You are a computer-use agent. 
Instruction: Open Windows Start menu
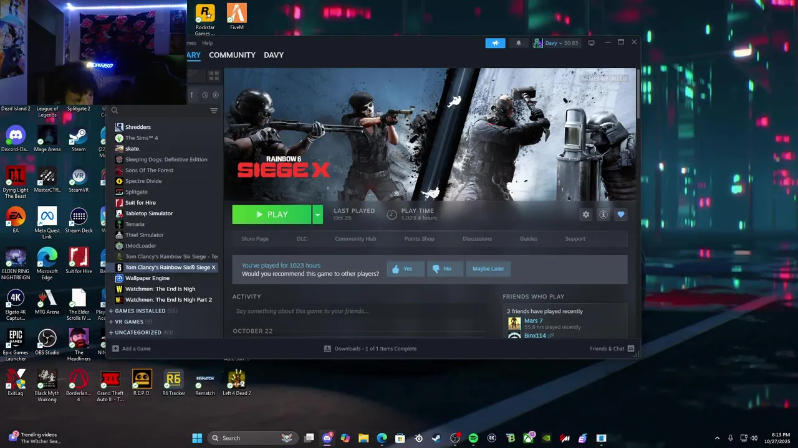click(x=197, y=438)
